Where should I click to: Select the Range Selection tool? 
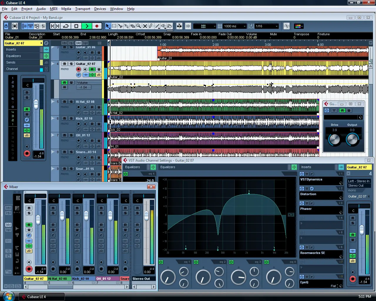114,26
